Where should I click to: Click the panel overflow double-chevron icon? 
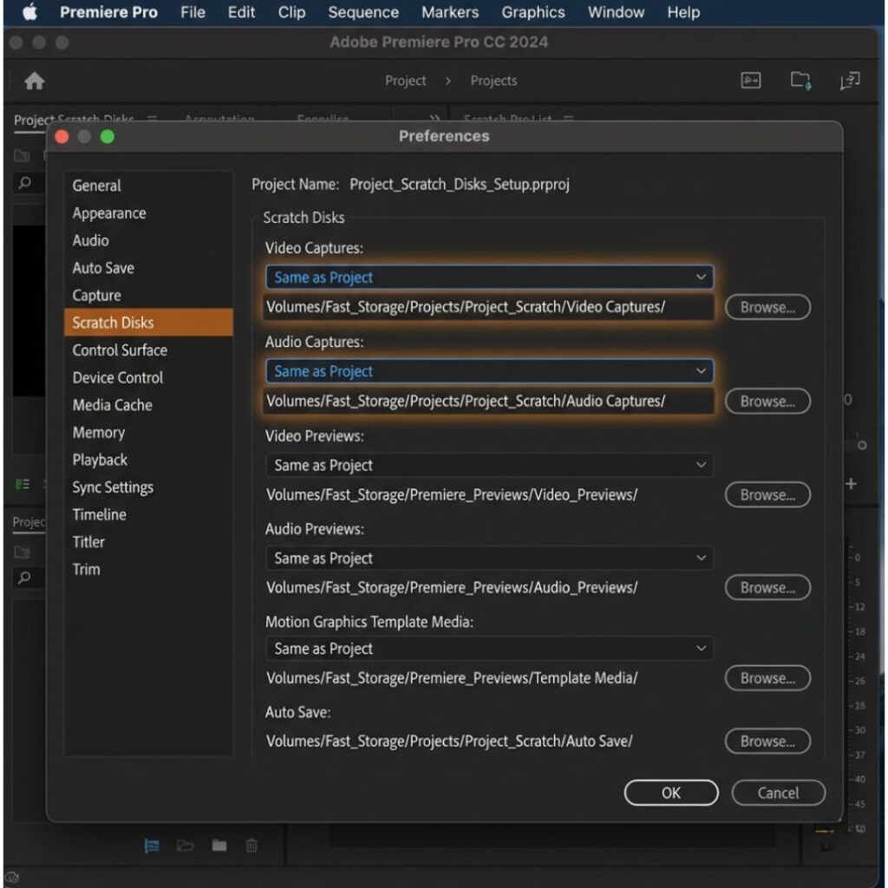pyautogui.click(x=434, y=118)
